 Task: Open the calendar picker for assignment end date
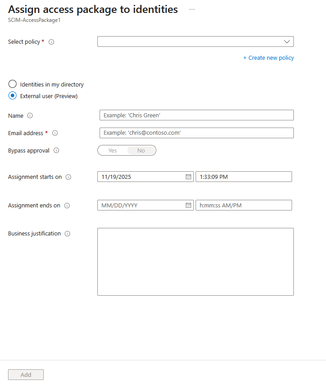pyautogui.click(x=188, y=205)
